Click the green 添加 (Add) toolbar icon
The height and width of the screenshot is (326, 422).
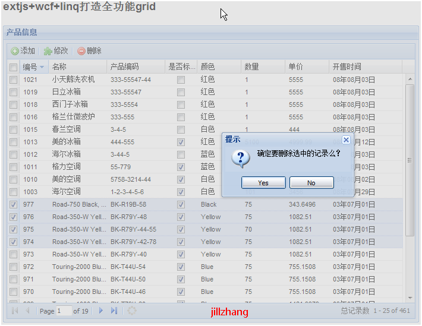pos(15,51)
